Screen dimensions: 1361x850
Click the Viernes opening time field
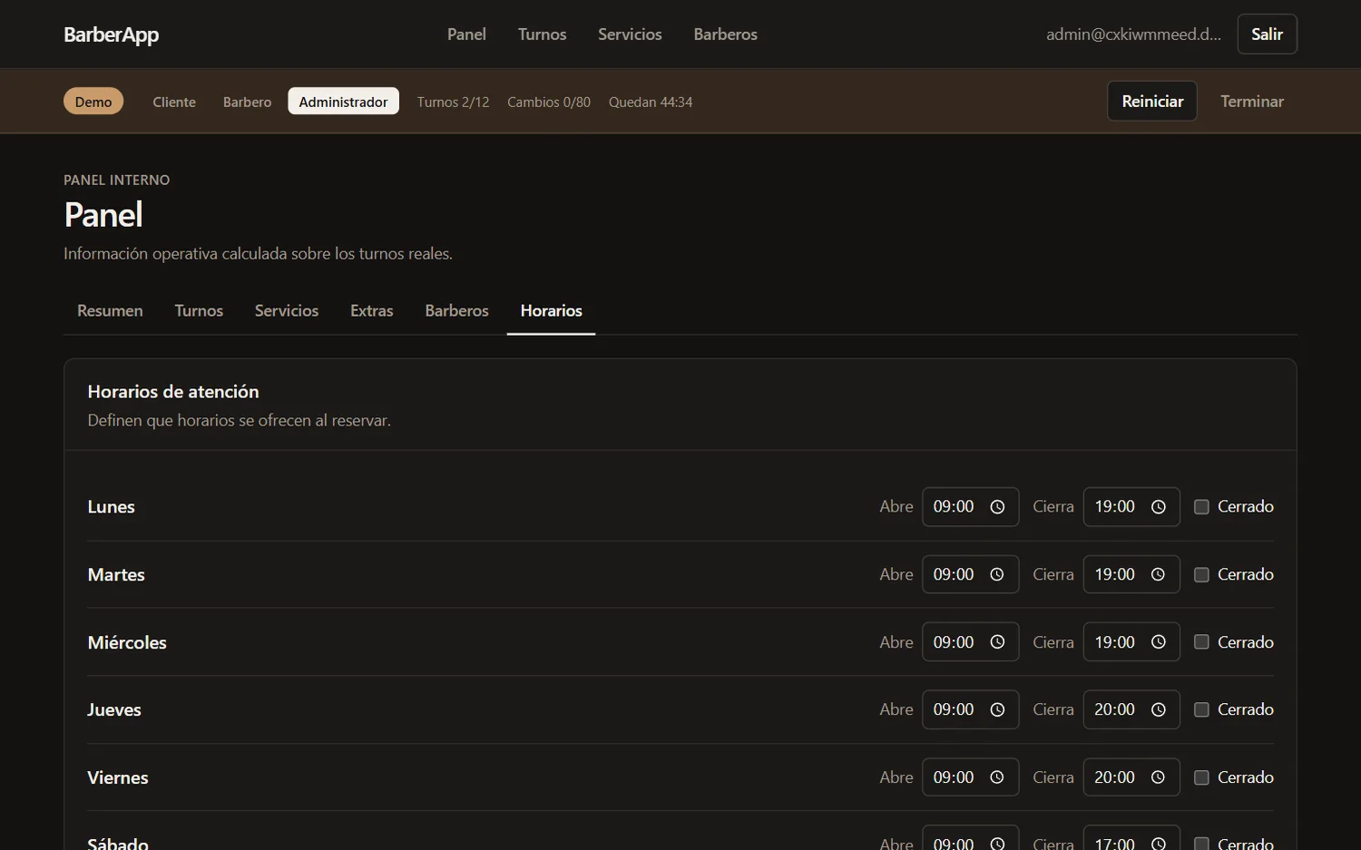tap(971, 777)
